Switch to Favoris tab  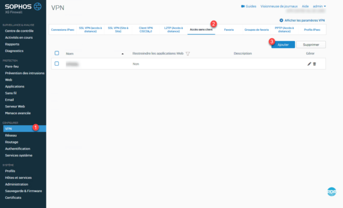pyautogui.click(x=229, y=30)
